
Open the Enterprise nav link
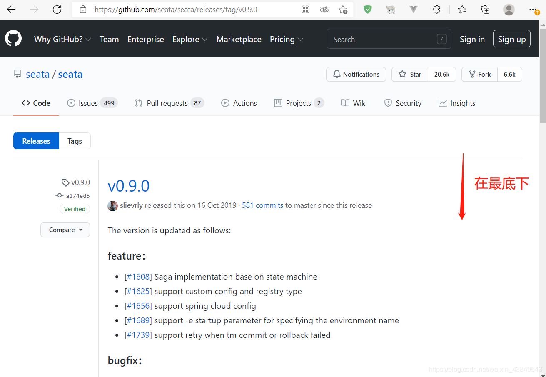click(x=145, y=39)
